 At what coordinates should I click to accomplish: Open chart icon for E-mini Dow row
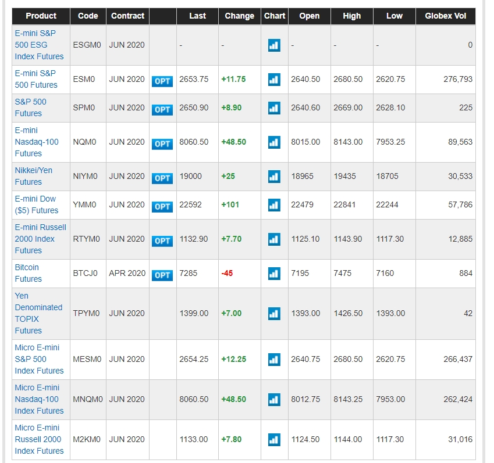tap(274, 205)
